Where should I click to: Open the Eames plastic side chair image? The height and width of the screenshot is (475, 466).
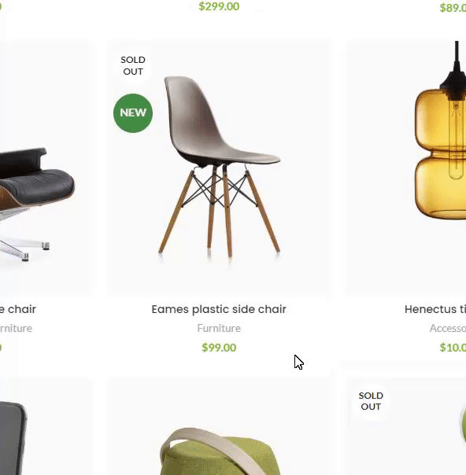pyautogui.click(x=218, y=168)
